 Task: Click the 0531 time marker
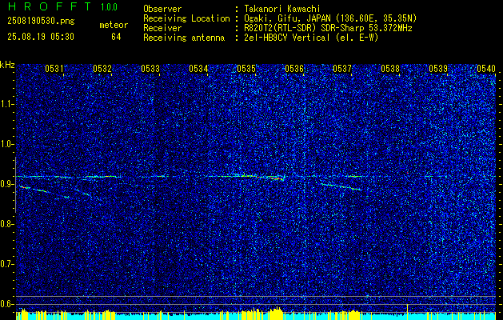coord(54,69)
